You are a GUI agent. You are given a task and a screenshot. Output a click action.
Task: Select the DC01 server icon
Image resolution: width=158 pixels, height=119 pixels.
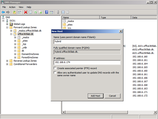7,21
